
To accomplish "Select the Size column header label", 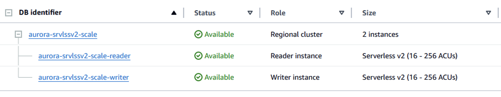I will coord(369,13).
